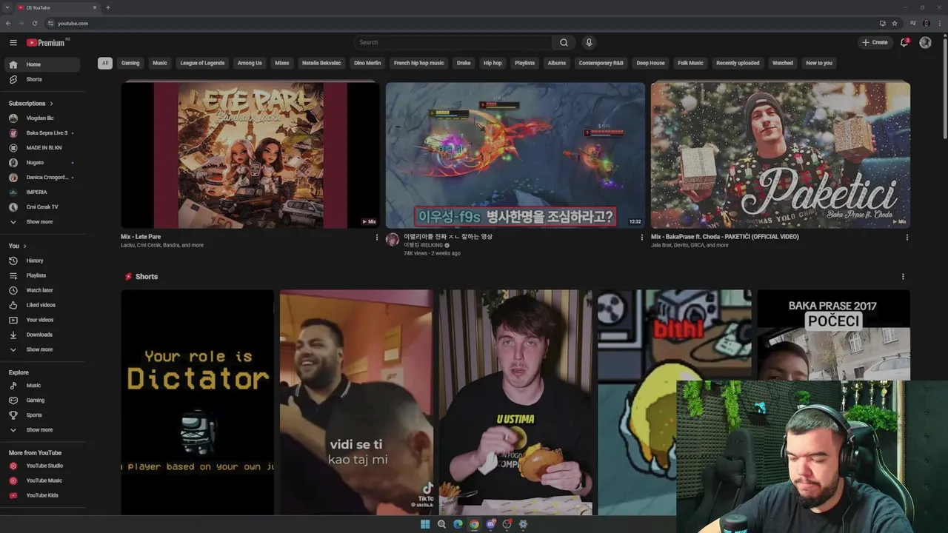Screen dimensions: 948x533
Task: Open Windows taskbar search
Action: (x=441, y=524)
